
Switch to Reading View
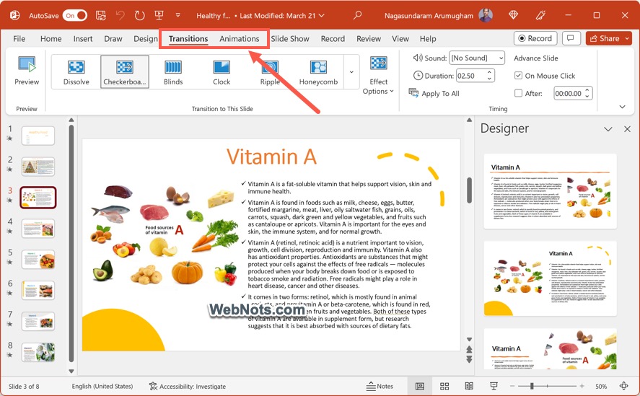coord(469,386)
